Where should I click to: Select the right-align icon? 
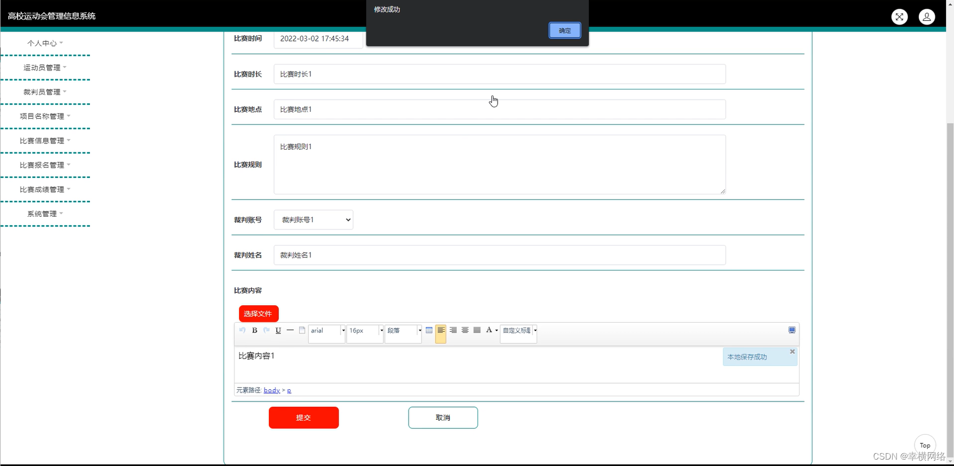(453, 330)
